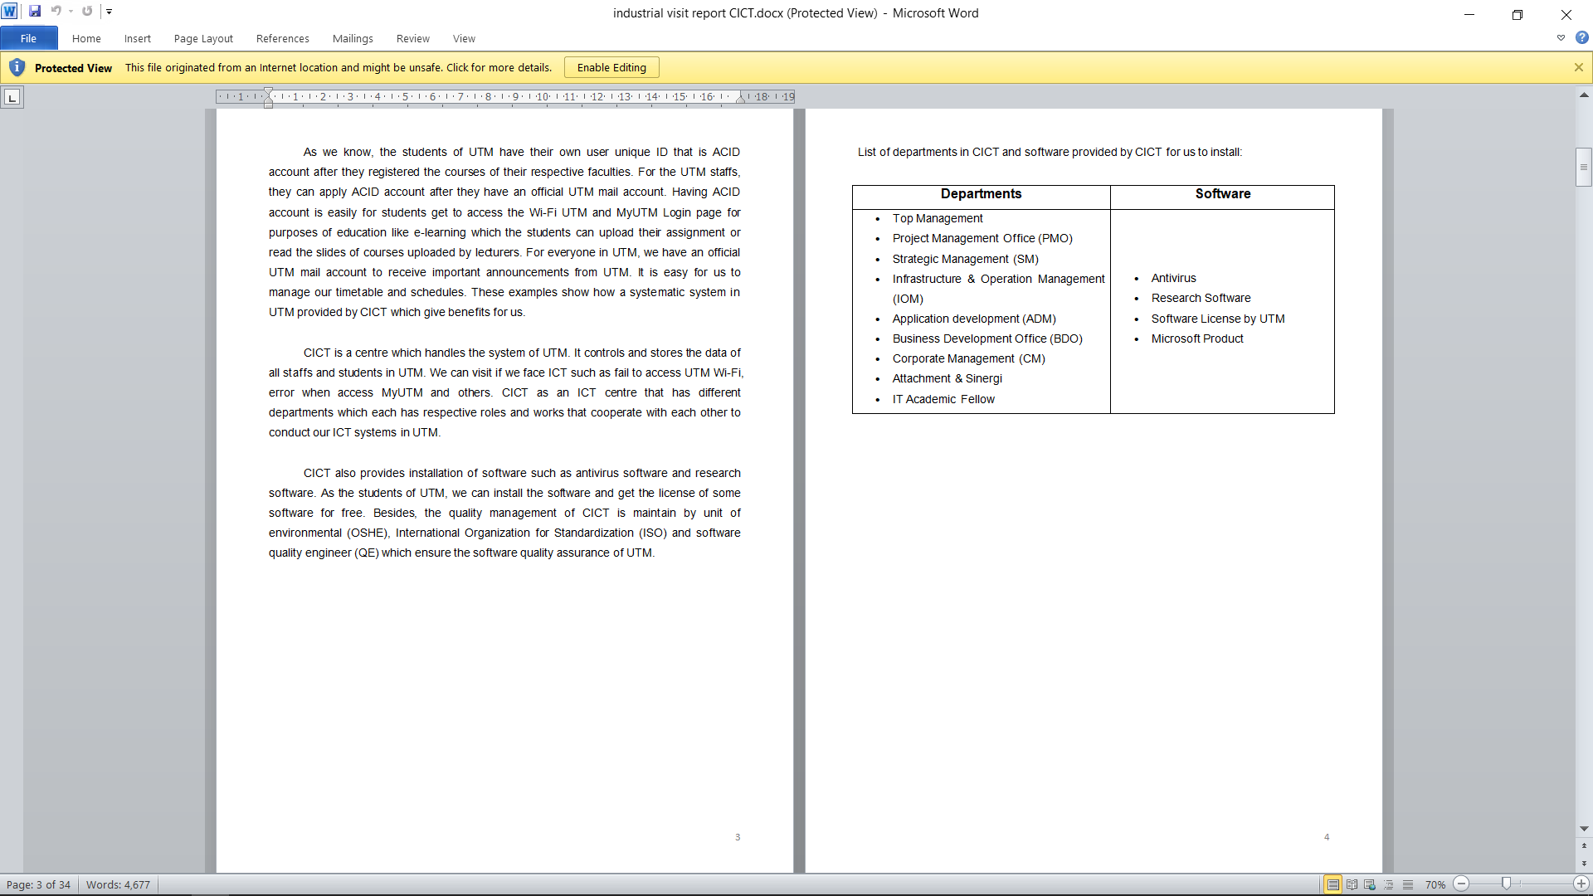Open the File tab
1593x896 pixels.
click(x=28, y=38)
